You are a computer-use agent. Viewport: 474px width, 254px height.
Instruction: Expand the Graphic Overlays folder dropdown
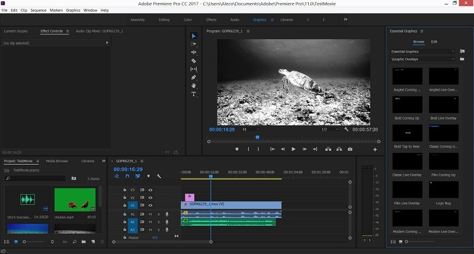(424, 59)
